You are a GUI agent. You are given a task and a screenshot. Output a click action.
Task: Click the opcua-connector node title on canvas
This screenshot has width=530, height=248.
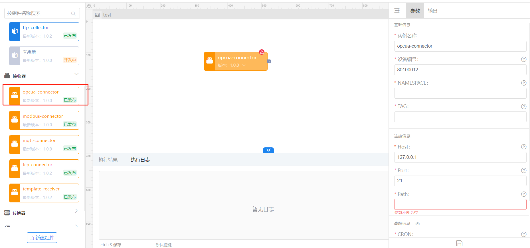tap(237, 58)
